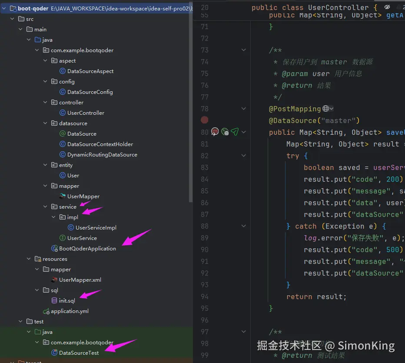Click the DataSourceContextHolder class icon
The height and width of the screenshot is (363, 405).
click(x=62, y=144)
